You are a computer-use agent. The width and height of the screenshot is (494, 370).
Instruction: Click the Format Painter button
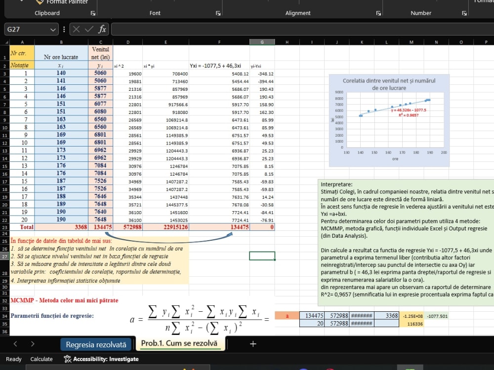(x=61, y=2)
